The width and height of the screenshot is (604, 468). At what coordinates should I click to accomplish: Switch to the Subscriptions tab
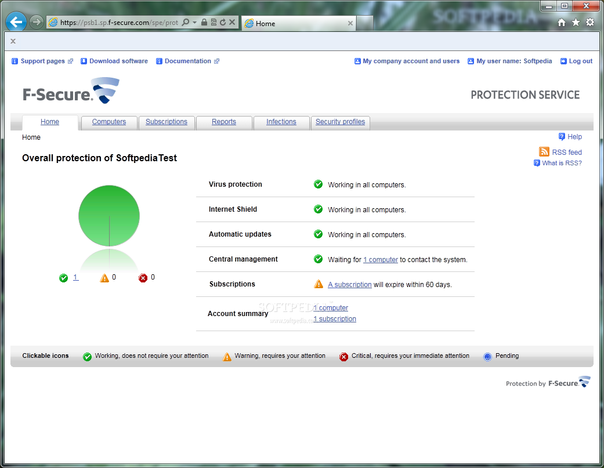pos(167,122)
